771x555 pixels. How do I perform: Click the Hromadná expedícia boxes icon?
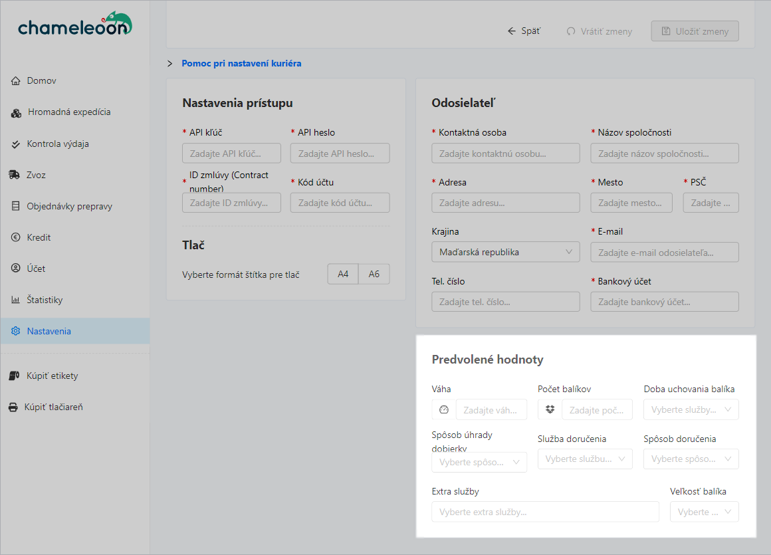pos(16,112)
